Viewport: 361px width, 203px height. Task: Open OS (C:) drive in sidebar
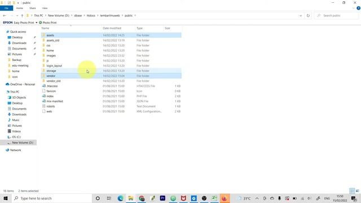pos(16,137)
